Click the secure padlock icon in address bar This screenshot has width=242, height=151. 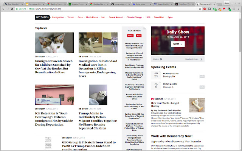(x=17, y=9)
